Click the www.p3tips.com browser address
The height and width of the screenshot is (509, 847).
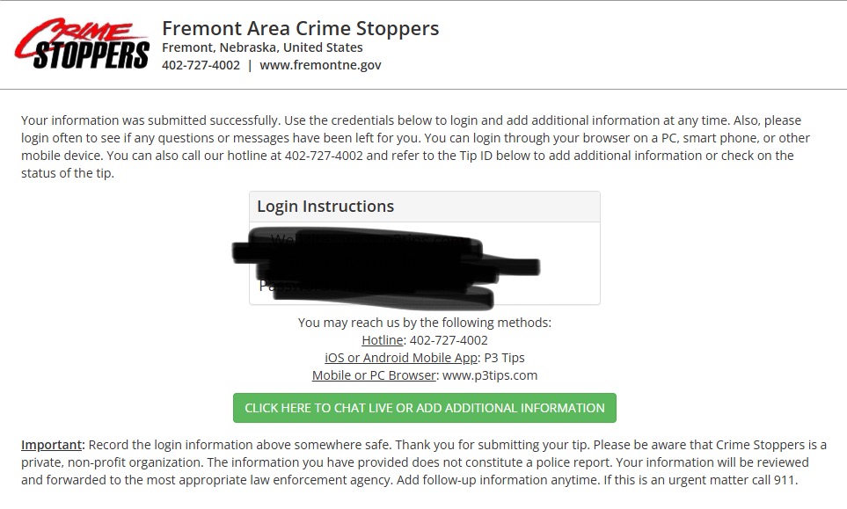(489, 375)
